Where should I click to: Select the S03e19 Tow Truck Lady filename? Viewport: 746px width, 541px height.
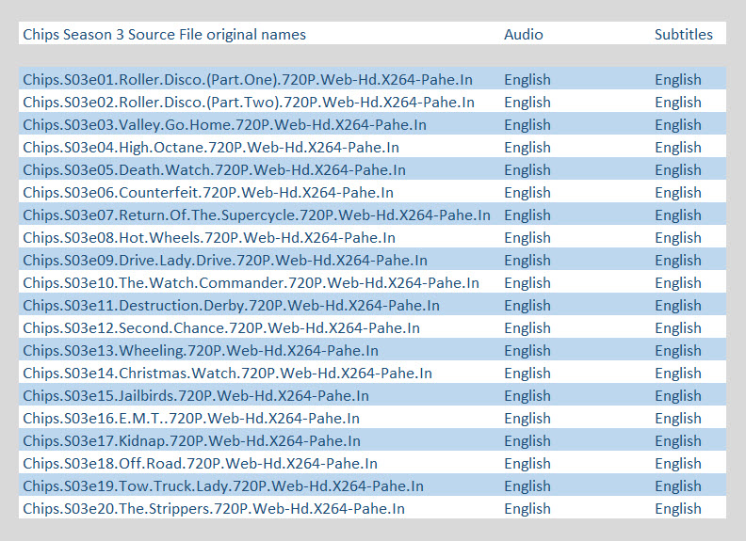click(x=223, y=486)
